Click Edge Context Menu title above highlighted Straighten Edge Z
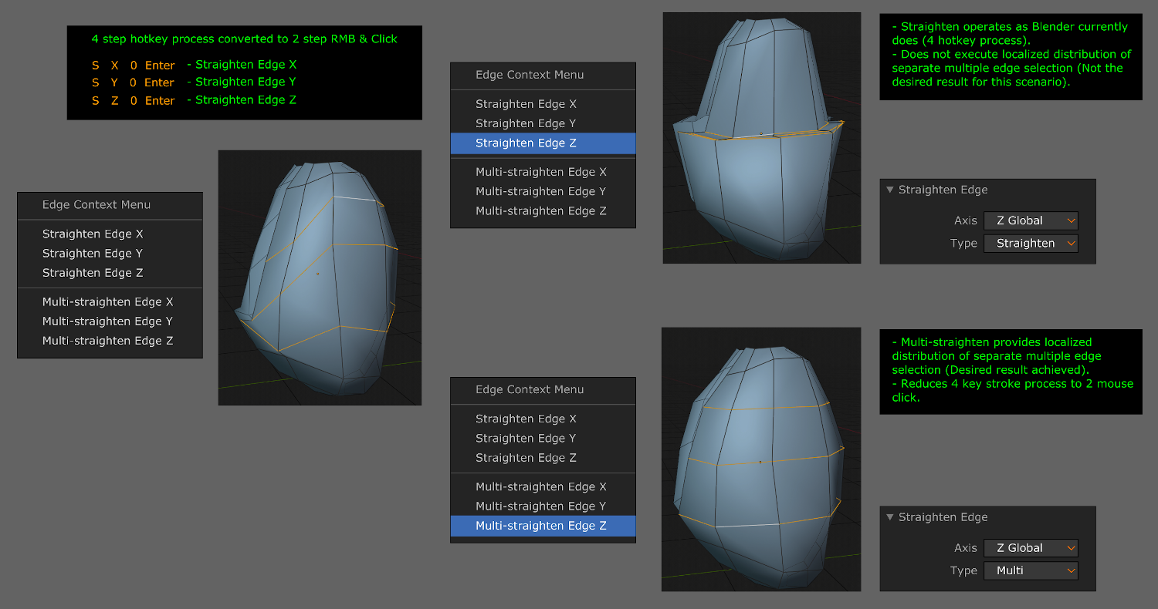 click(530, 75)
